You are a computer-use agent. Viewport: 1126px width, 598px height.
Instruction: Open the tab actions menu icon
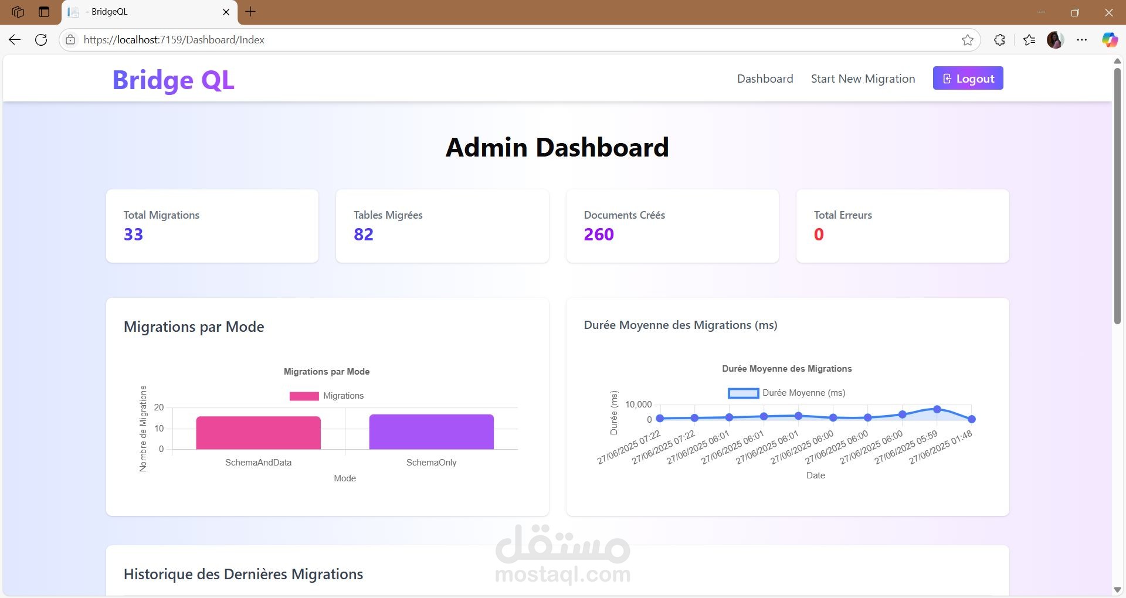[44, 12]
